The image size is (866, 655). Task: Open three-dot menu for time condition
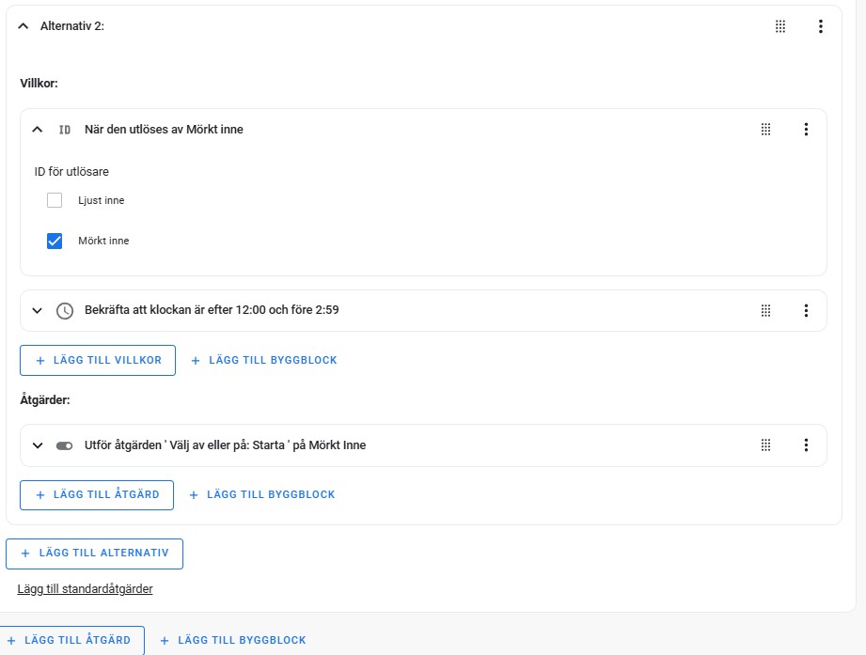pos(806,310)
